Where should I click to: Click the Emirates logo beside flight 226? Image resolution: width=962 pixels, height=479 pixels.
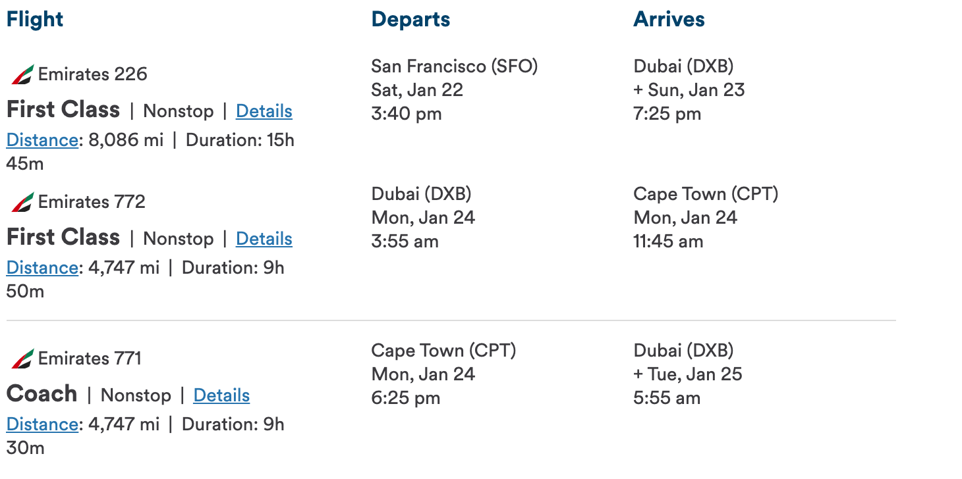click(22, 75)
